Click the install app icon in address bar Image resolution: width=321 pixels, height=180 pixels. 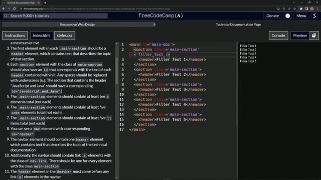coord(278,9)
